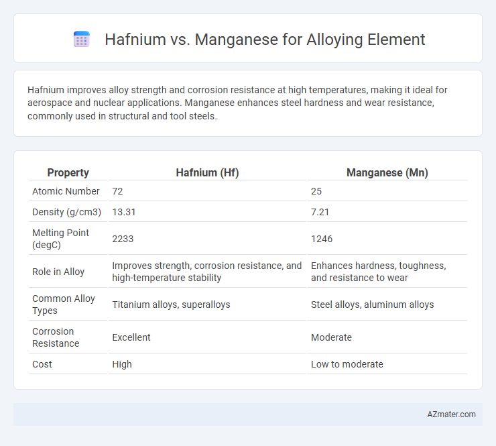Click the Common Alloy Types row label

(64, 304)
